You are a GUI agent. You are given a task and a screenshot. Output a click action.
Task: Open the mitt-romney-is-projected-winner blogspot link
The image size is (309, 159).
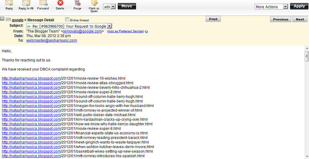point(31,110)
